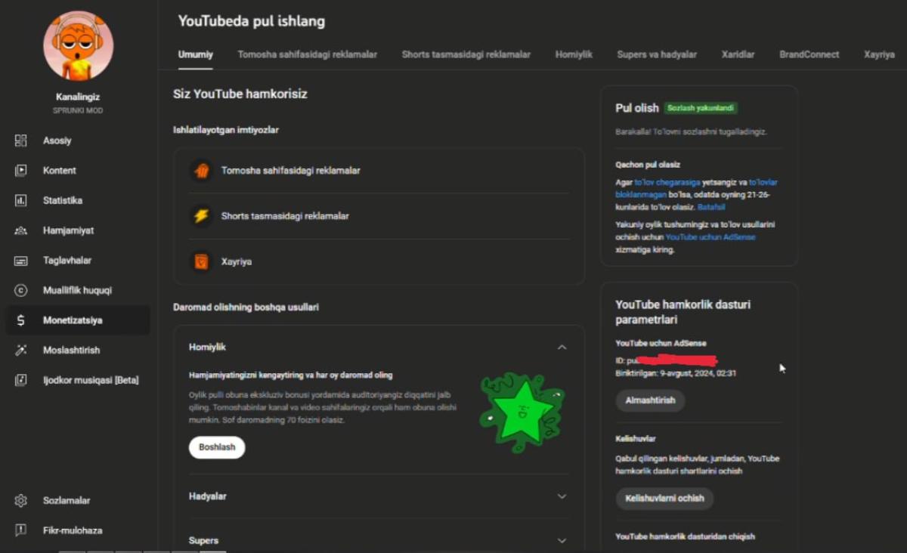Click the Tomosha sahifasidagi reklamalar benefit row
This screenshot has height=553, width=907.
379,171
